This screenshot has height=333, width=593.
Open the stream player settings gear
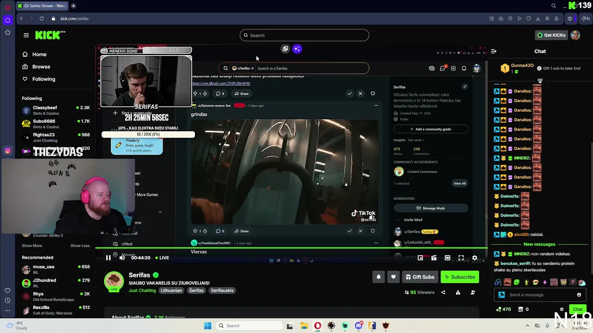click(474, 258)
